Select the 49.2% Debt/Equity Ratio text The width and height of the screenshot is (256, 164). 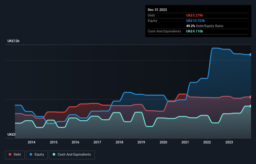coord(205,26)
